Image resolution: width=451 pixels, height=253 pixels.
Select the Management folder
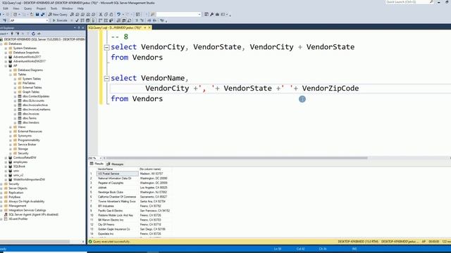pos(17,206)
